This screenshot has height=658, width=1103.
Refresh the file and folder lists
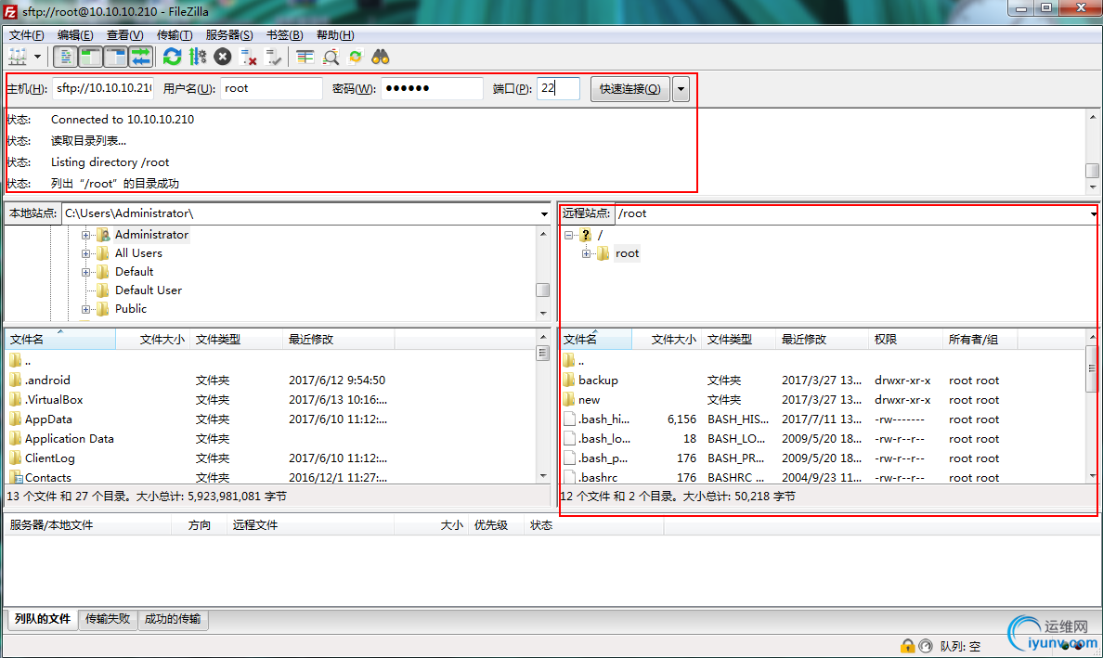pos(173,57)
